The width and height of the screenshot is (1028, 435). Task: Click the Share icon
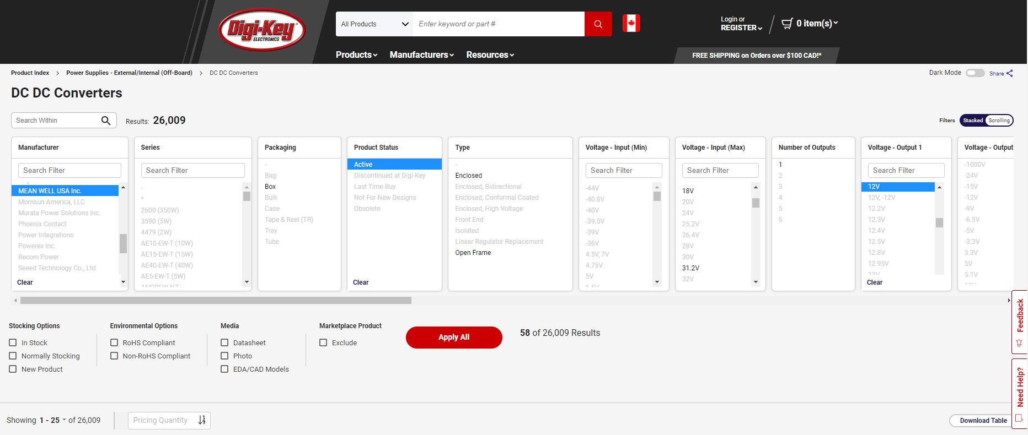tap(1009, 73)
